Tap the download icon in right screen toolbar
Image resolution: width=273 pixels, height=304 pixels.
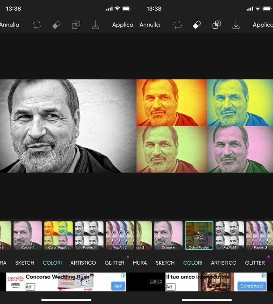[236, 25]
